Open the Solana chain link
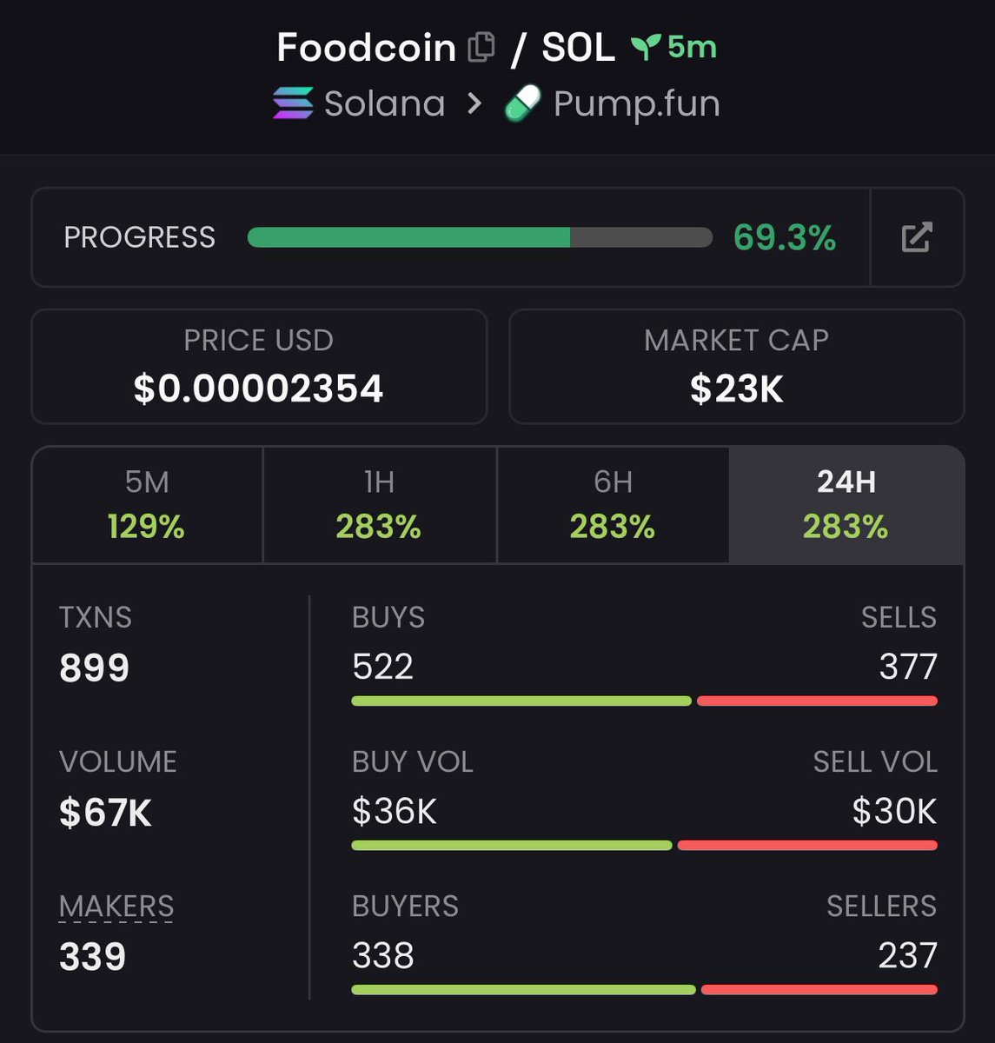The width and height of the screenshot is (995, 1043). (384, 103)
